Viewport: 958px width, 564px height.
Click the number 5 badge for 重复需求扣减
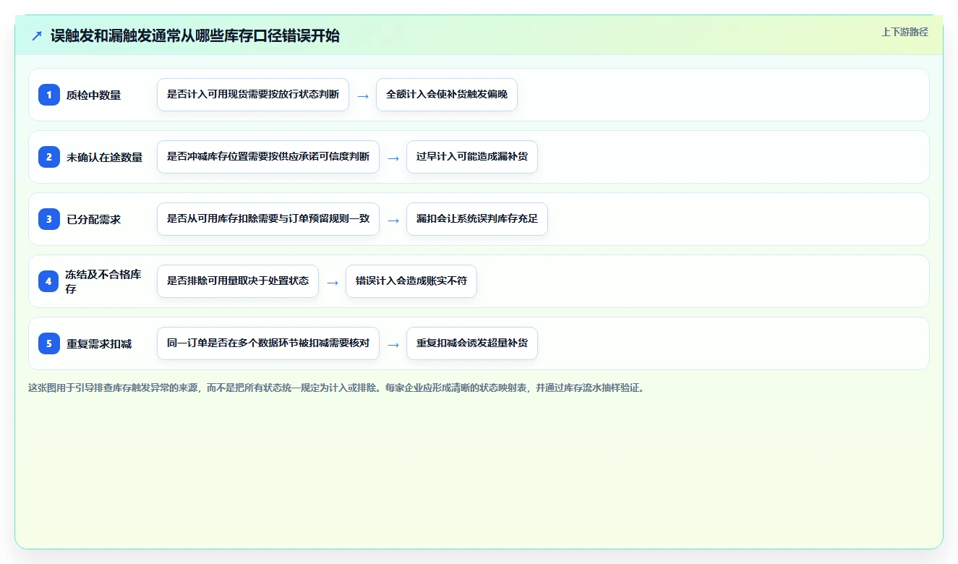pyautogui.click(x=49, y=343)
